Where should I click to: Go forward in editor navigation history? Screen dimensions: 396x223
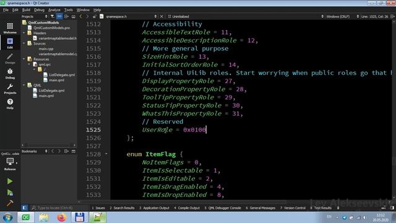click(x=87, y=17)
